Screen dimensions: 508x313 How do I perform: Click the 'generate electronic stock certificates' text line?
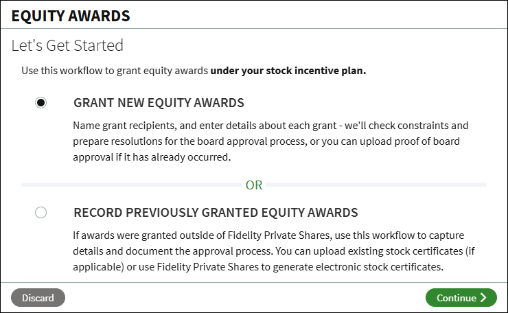coord(258,267)
